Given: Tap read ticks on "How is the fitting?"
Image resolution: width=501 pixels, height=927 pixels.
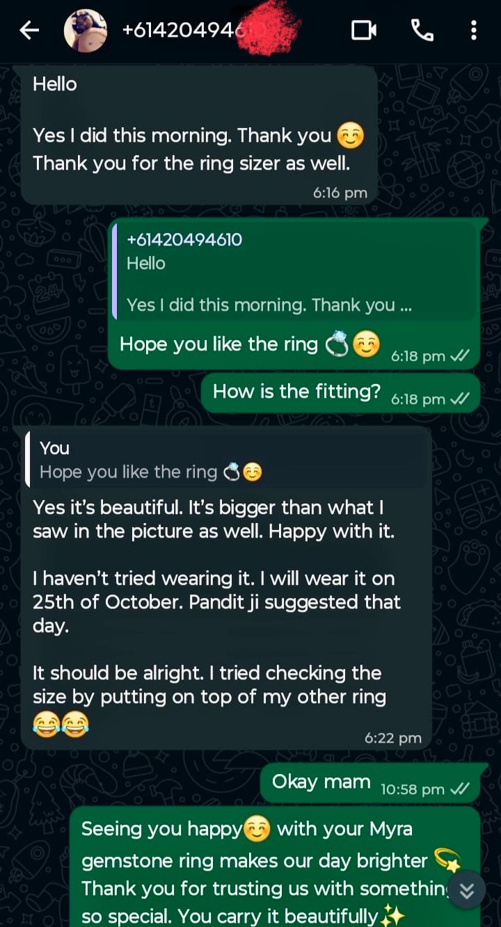Looking at the screenshot, I should 460,398.
